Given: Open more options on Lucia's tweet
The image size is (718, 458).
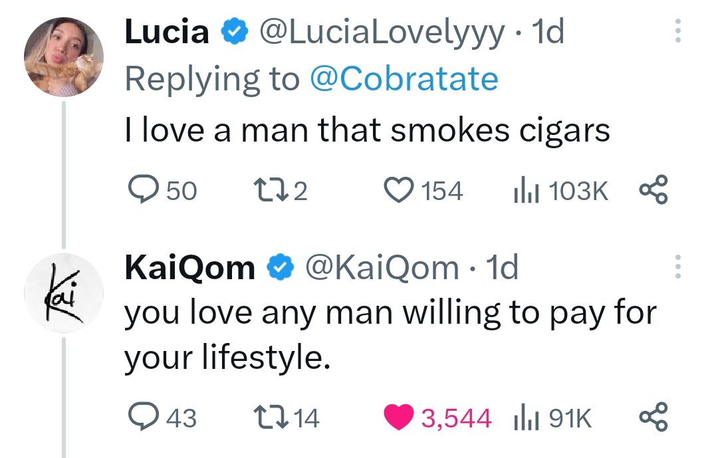Looking at the screenshot, I should (x=678, y=31).
